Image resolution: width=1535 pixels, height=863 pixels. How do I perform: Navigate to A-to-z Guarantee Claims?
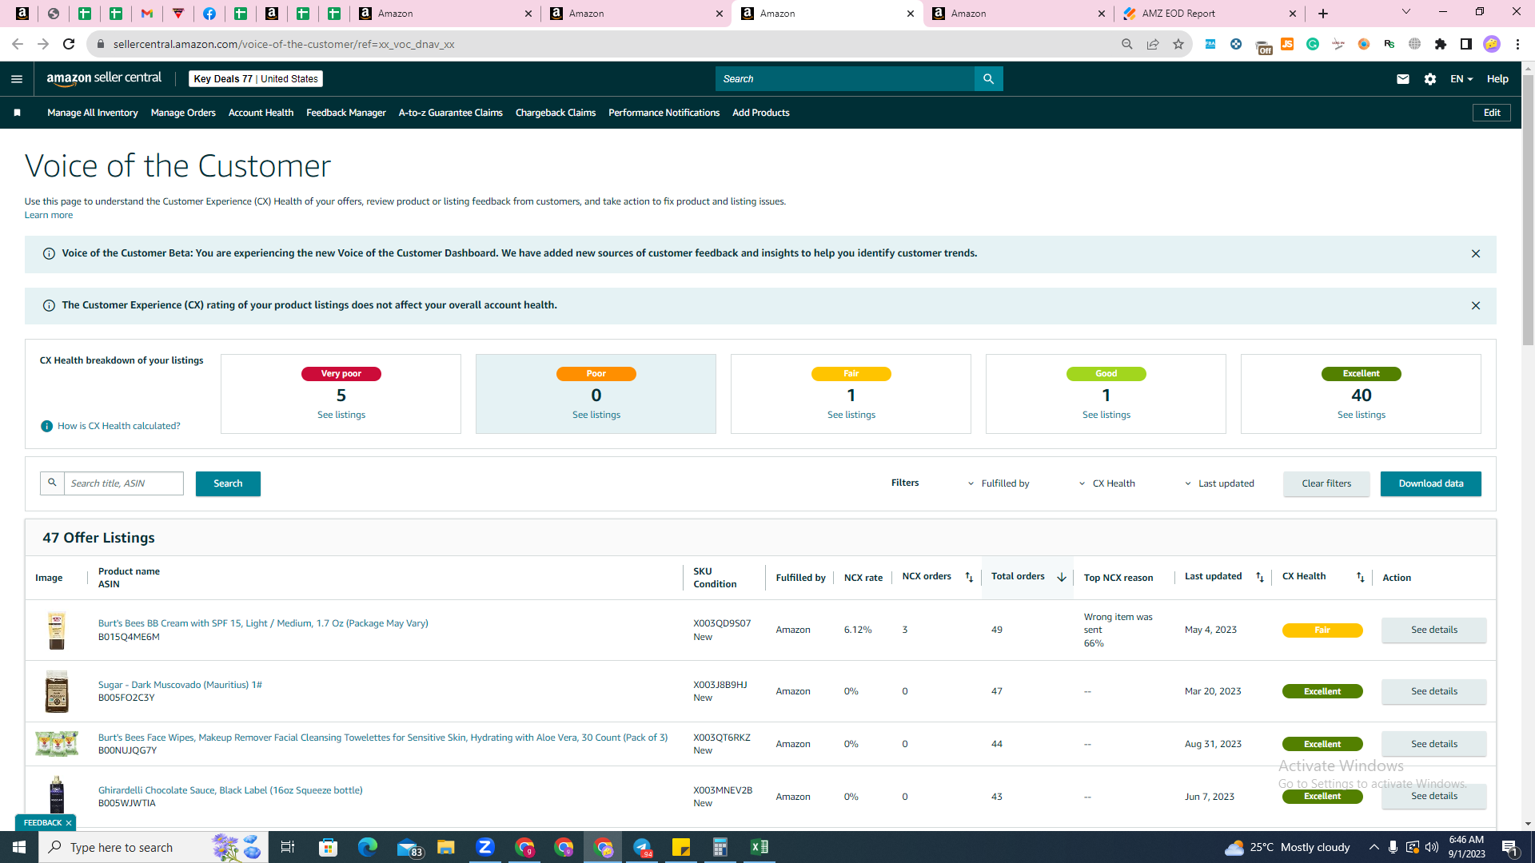click(451, 113)
